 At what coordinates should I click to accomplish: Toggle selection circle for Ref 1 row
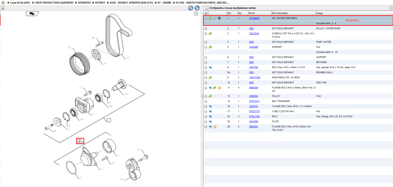pos(206,18)
